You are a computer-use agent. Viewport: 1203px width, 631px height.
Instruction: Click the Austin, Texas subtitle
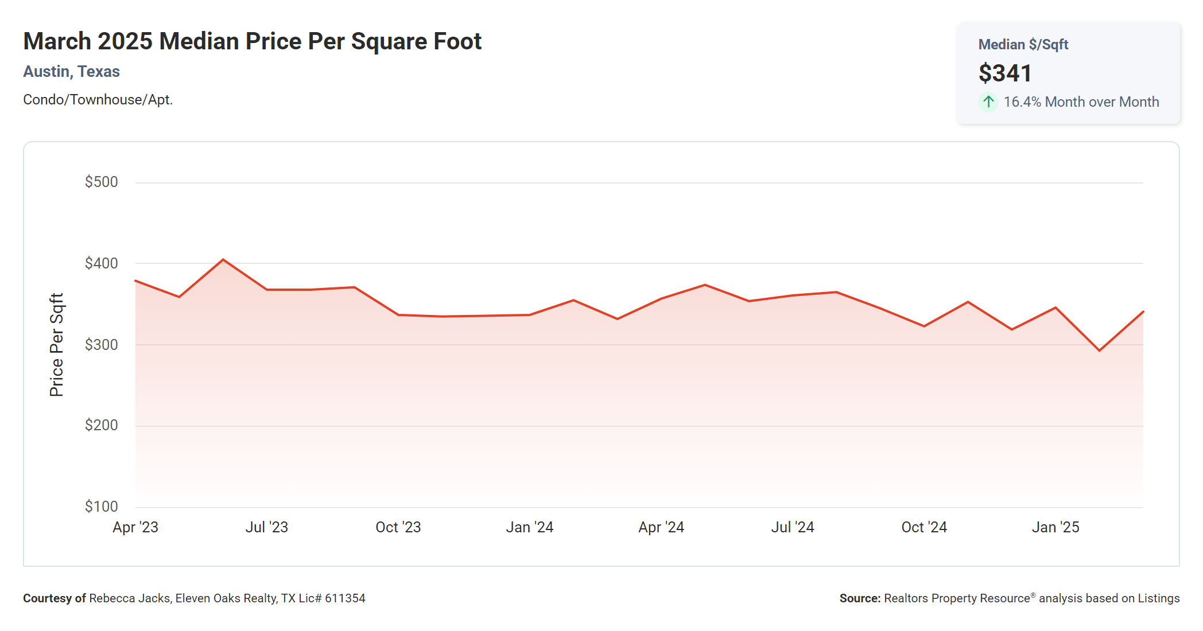tap(71, 72)
